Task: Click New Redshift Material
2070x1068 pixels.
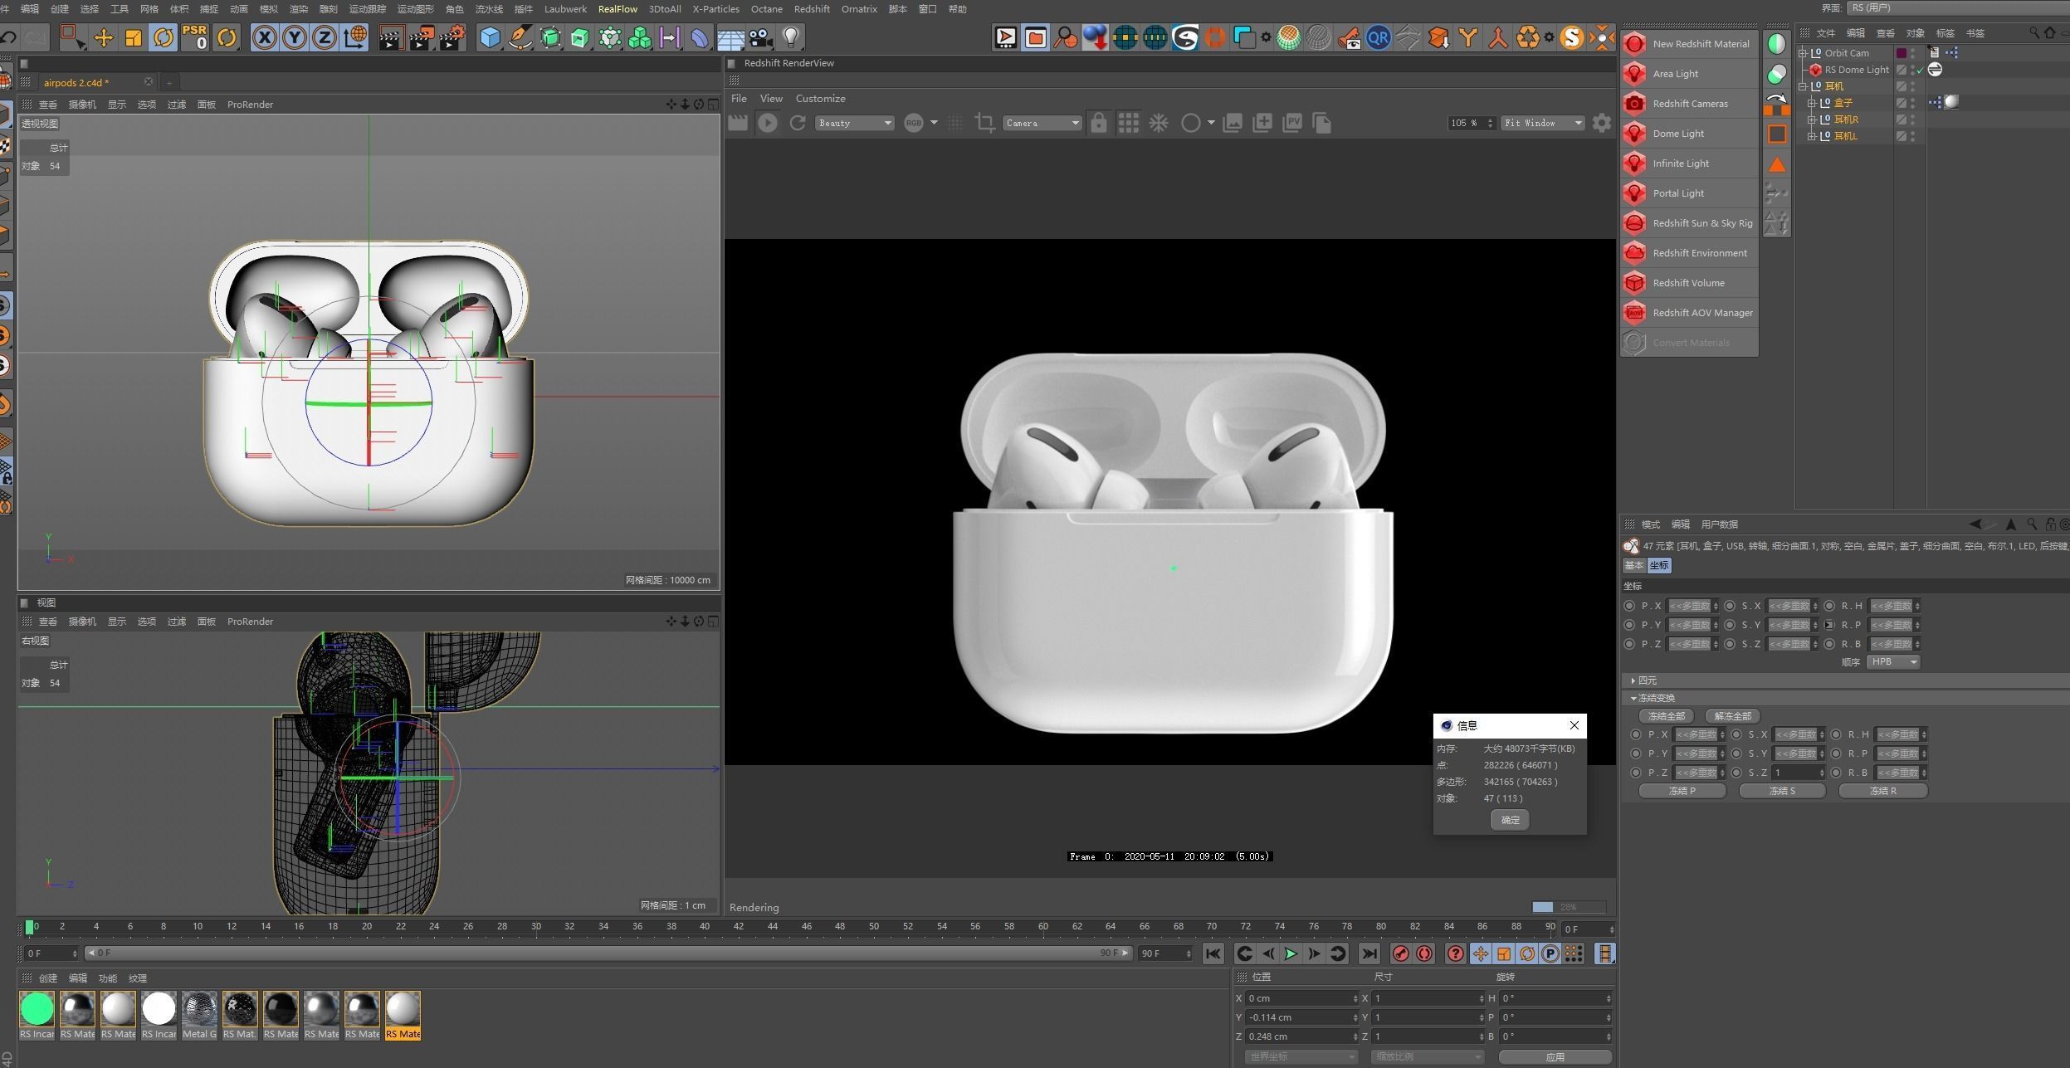Action: coord(1688,44)
